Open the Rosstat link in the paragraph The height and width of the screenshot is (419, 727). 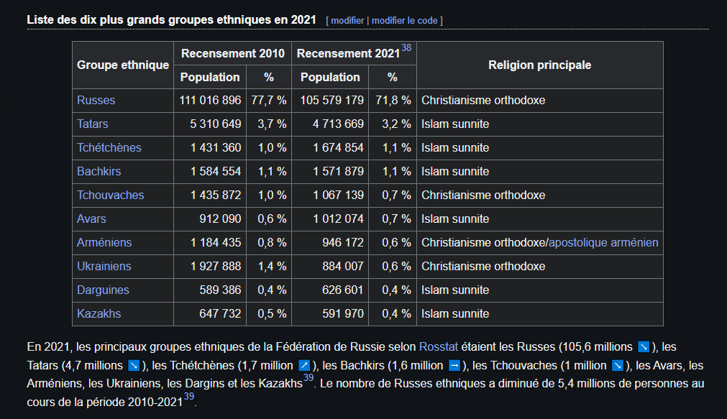[x=439, y=346]
